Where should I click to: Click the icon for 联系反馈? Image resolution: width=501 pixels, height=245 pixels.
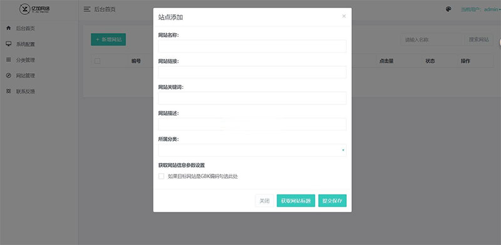[x=9, y=91]
